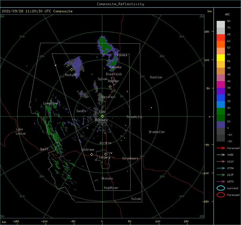Image resolution: width=241 pixels, height=225 pixels.
Task: Click the Lacombe city label
Action: 116,67
